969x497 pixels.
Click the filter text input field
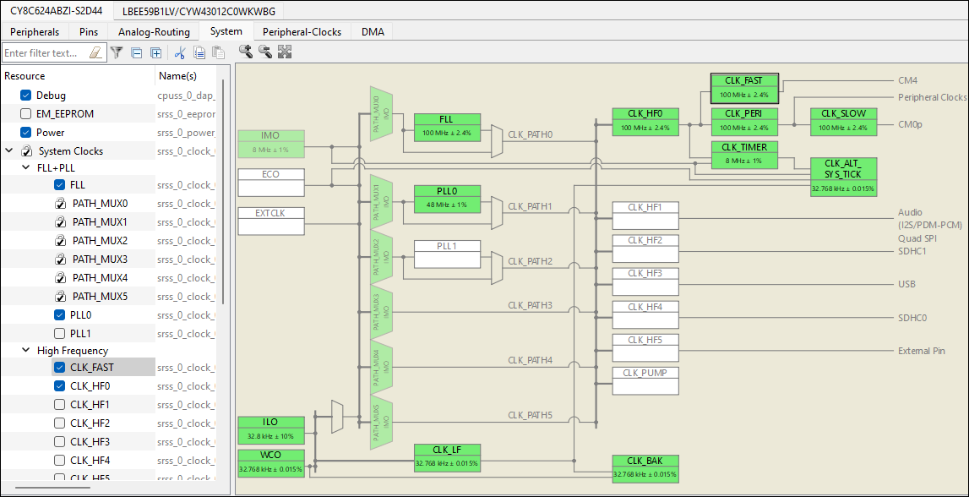tap(44, 52)
